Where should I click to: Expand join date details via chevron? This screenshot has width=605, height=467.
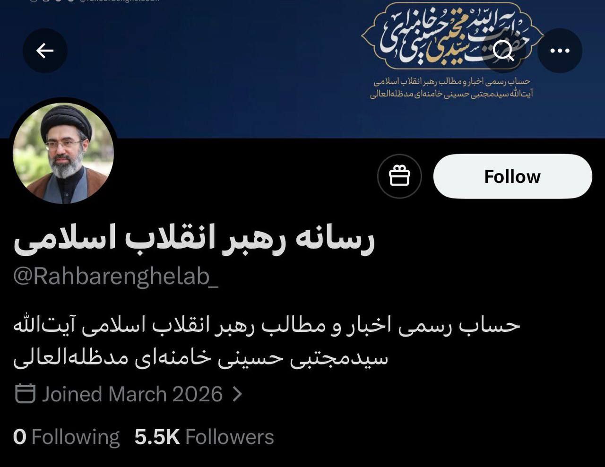[238, 394]
